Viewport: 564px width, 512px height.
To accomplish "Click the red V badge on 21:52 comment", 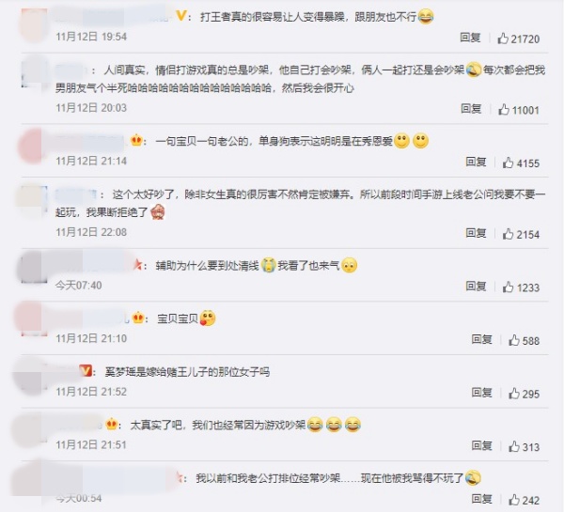I will click(86, 371).
